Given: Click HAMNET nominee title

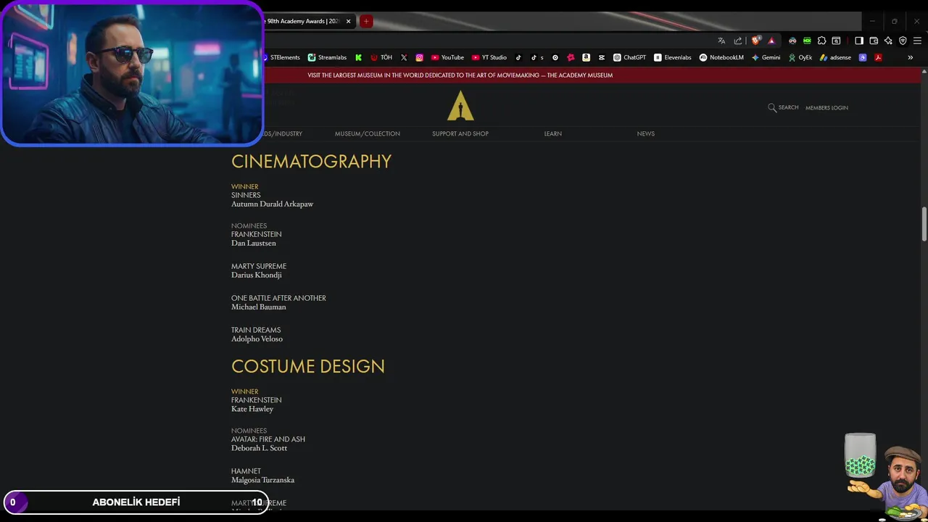Looking at the screenshot, I should (x=246, y=471).
